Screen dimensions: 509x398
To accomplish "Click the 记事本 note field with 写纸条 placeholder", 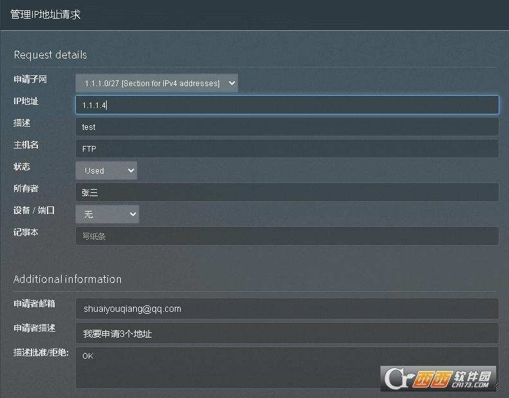I will (287, 236).
